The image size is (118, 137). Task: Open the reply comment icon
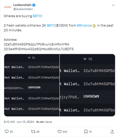tap(7, 131)
